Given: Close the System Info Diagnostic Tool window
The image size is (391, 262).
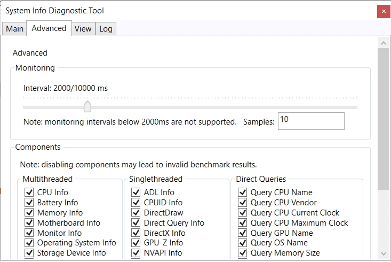Looking at the screenshot, I should (382, 11).
